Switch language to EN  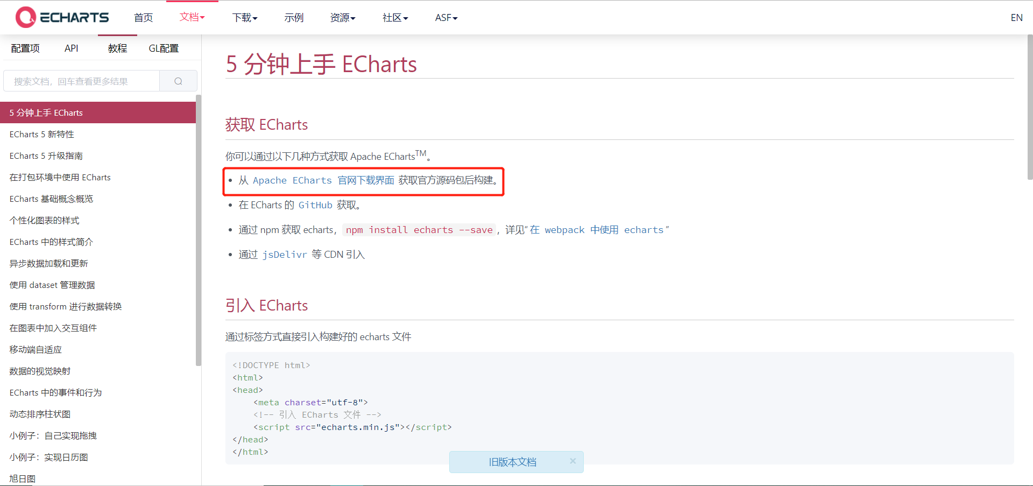(x=1016, y=17)
